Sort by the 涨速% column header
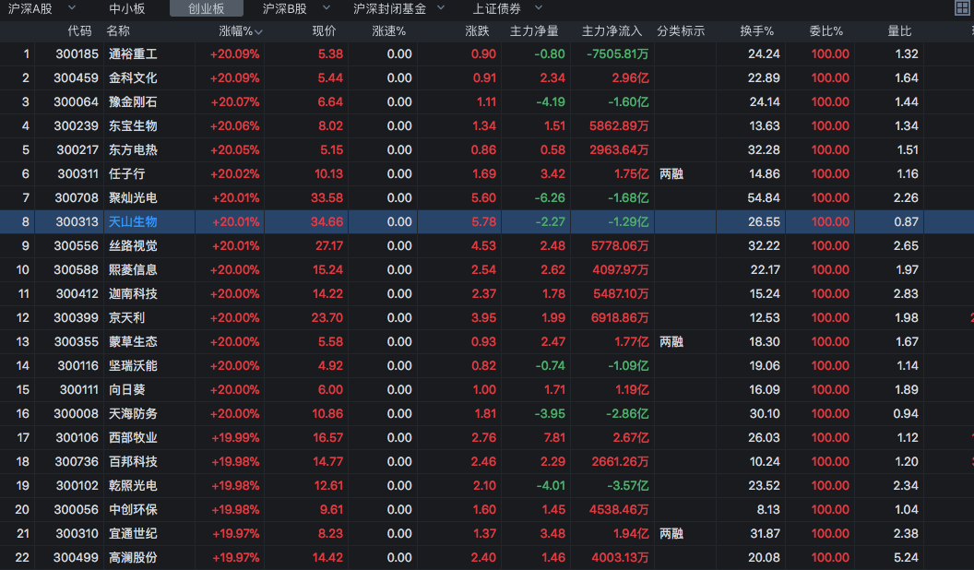The height and width of the screenshot is (570, 974). click(x=388, y=31)
